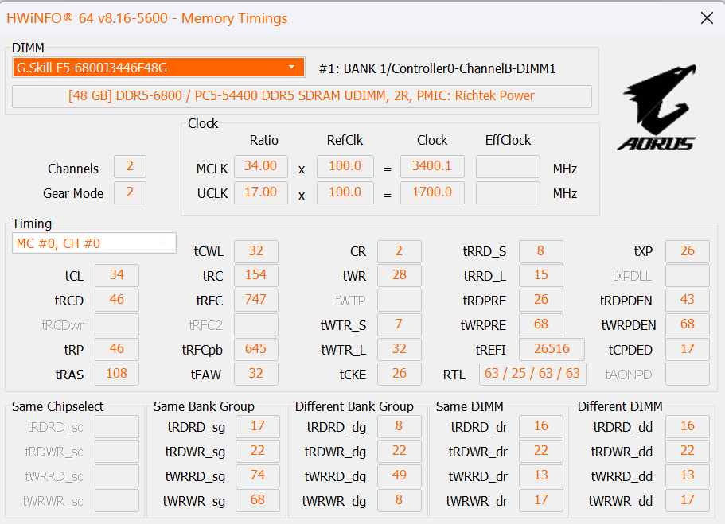Click the tWTR_S value 7

[x=400, y=325]
